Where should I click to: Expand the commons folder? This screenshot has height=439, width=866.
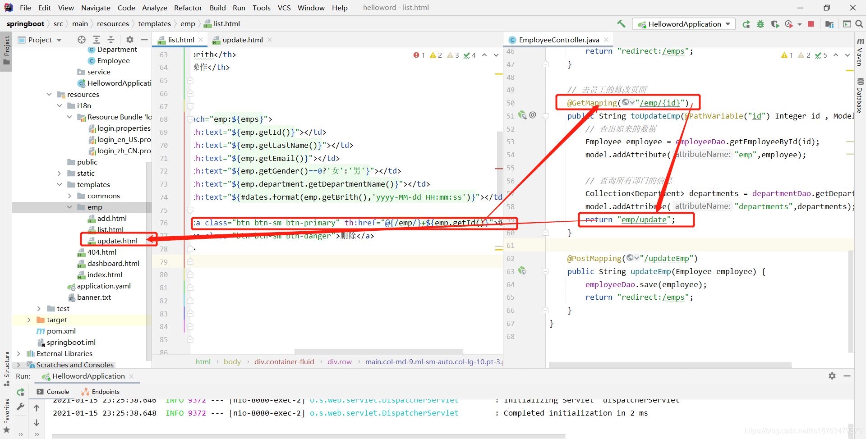69,196
